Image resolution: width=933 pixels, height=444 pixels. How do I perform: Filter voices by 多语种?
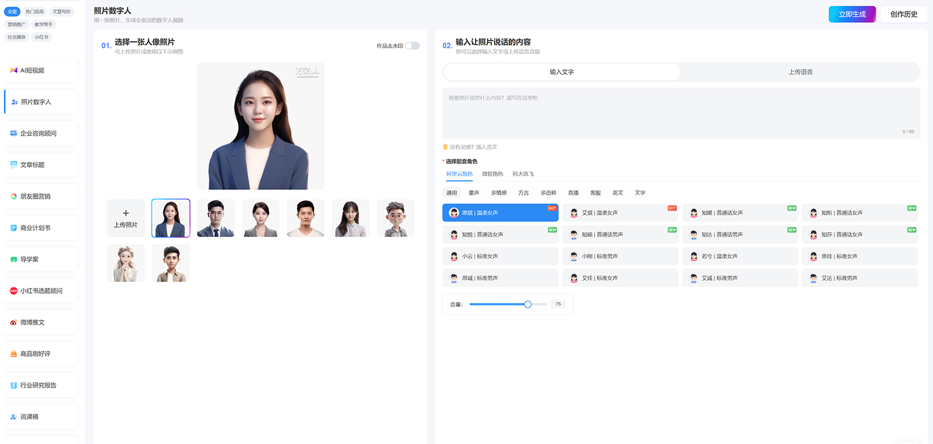[x=548, y=193]
